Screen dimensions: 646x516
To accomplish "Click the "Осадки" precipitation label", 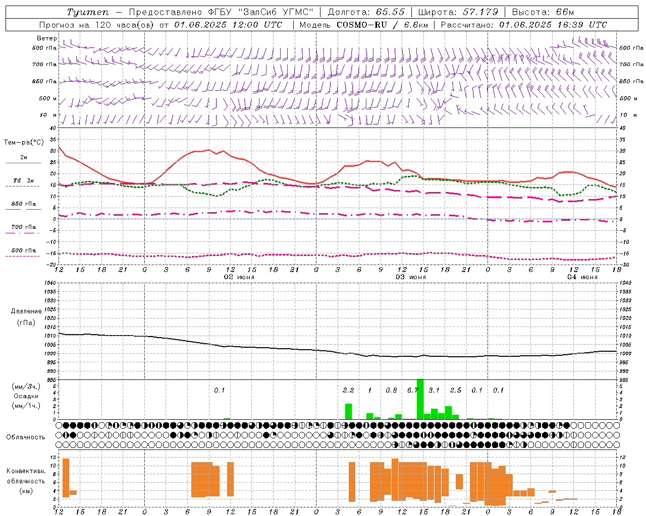I will (26, 396).
